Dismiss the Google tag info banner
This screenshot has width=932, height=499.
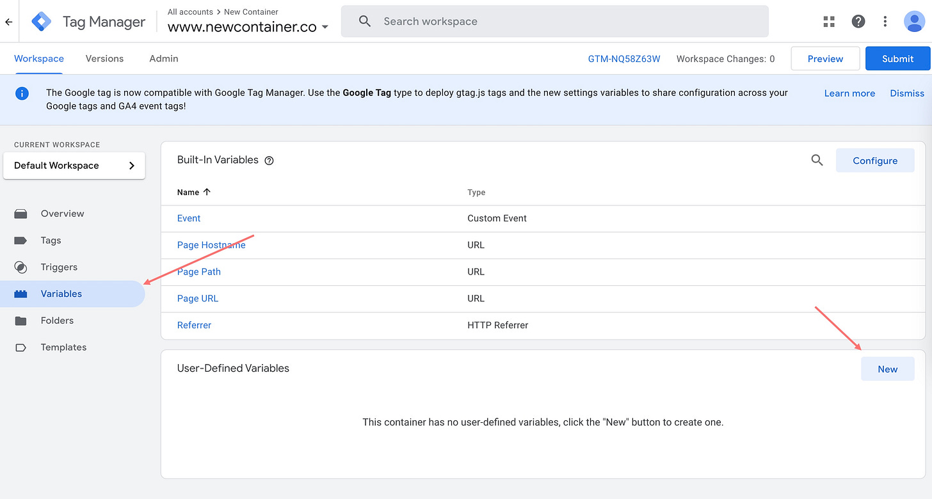tap(907, 93)
